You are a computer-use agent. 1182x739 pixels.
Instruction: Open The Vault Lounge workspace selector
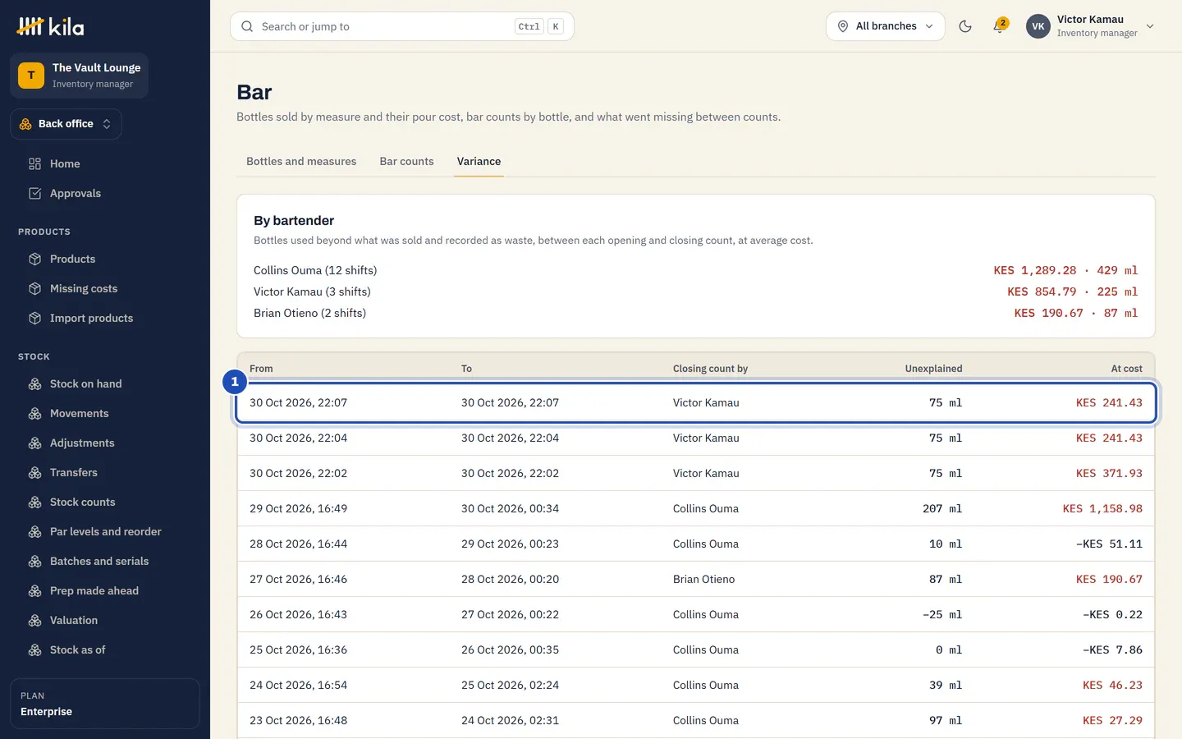(x=80, y=76)
